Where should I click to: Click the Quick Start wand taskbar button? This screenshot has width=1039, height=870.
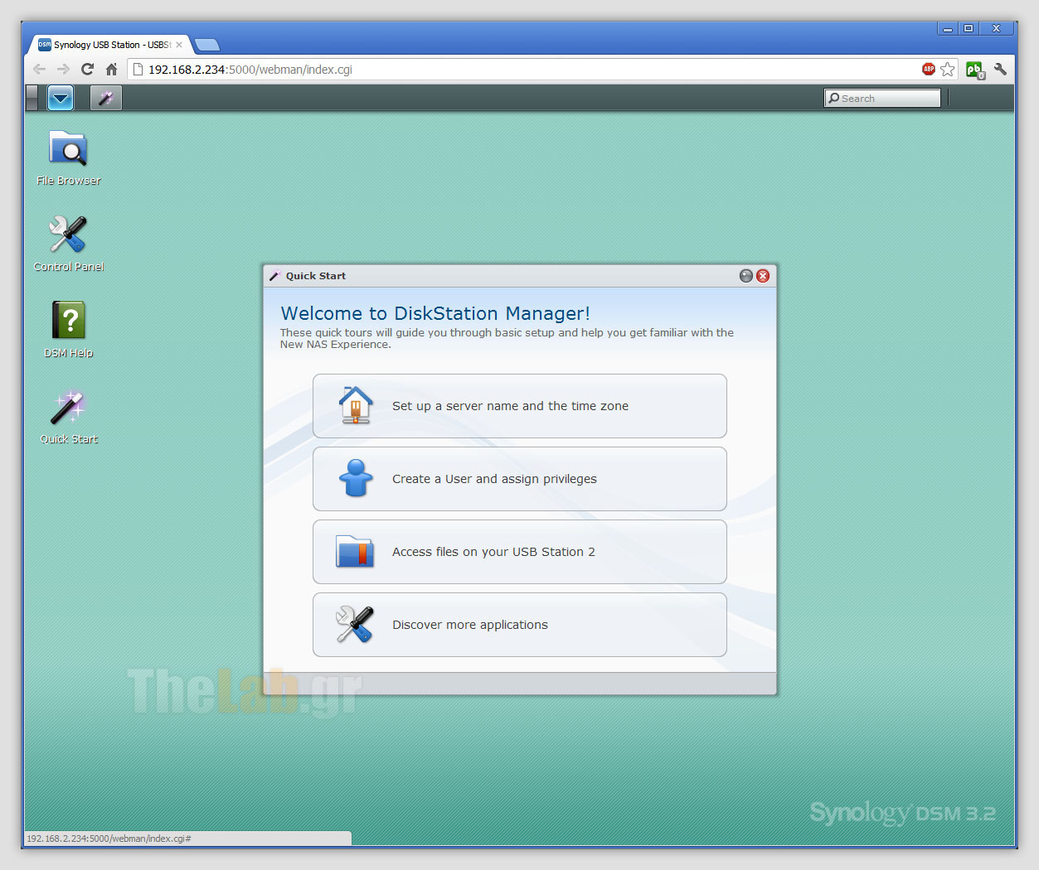tap(105, 98)
